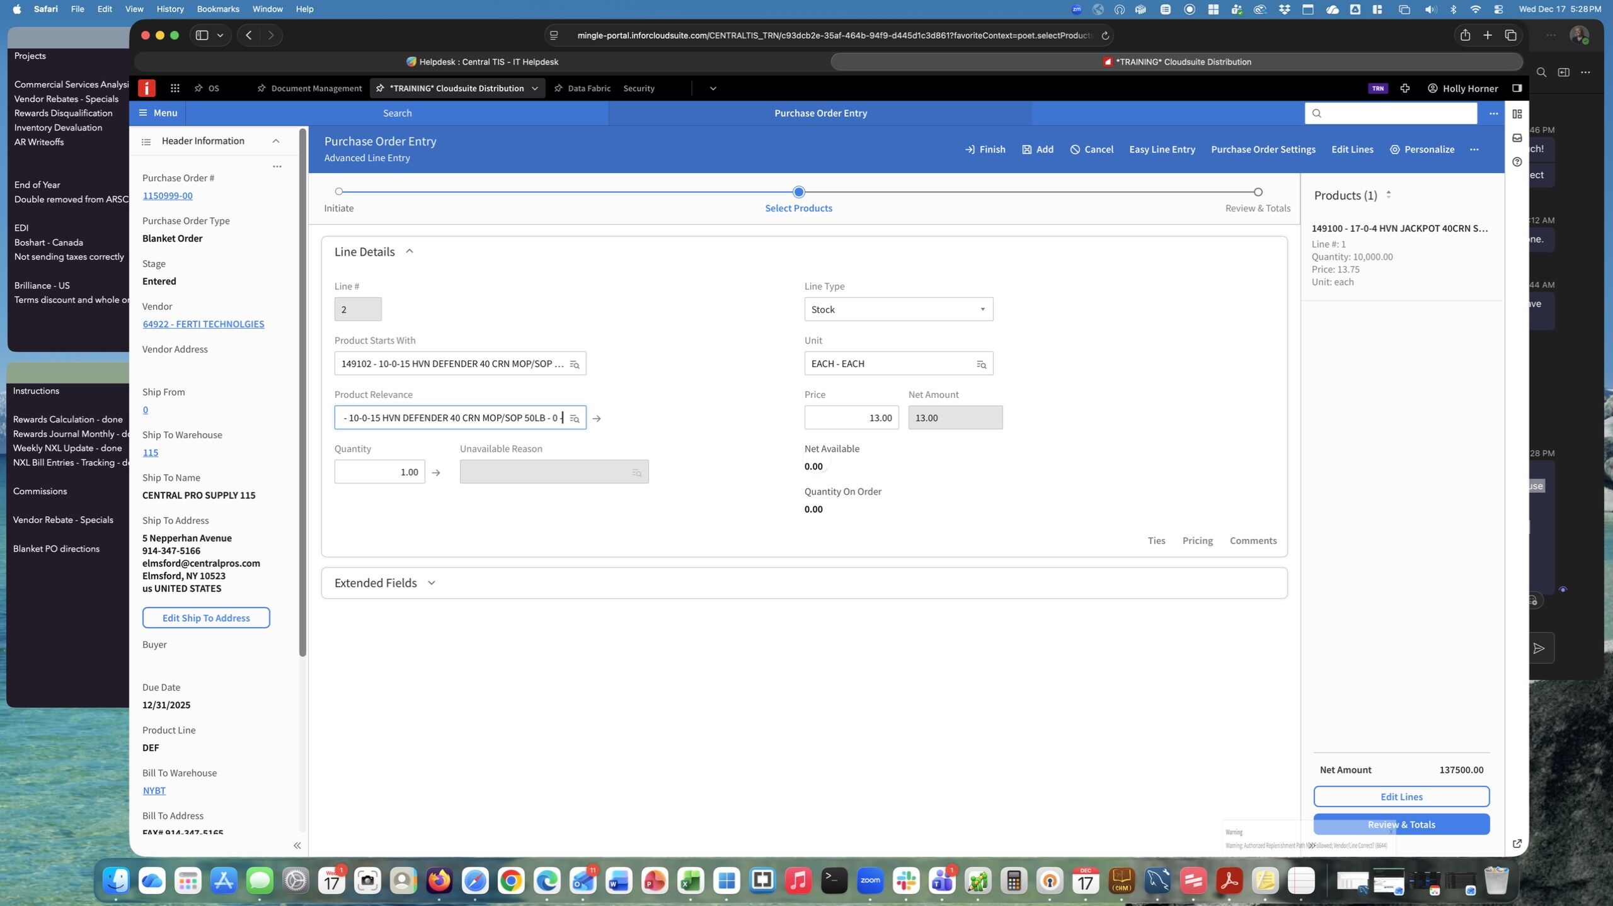Image resolution: width=1613 pixels, height=906 pixels.
Task: Open the inbox tray icon
Action: coord(1517,138)
